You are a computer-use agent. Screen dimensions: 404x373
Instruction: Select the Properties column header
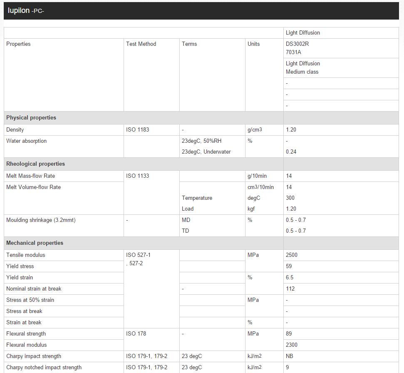coord(18,44)
